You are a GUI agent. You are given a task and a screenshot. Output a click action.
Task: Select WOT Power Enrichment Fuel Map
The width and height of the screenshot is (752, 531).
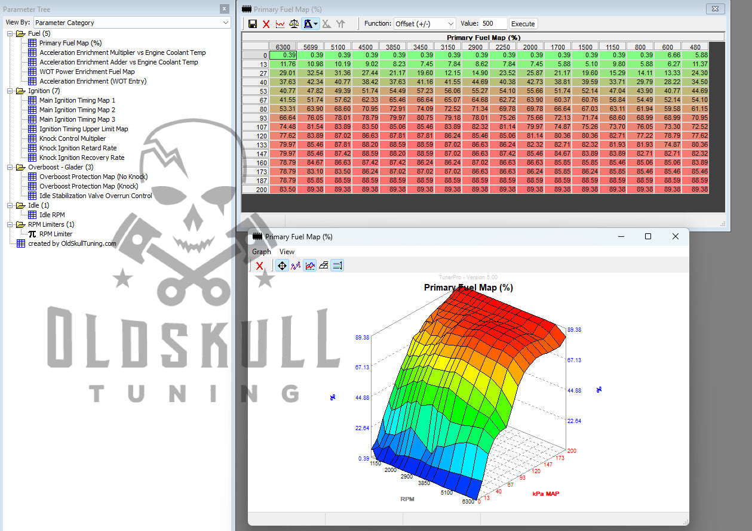pos(87,72)
